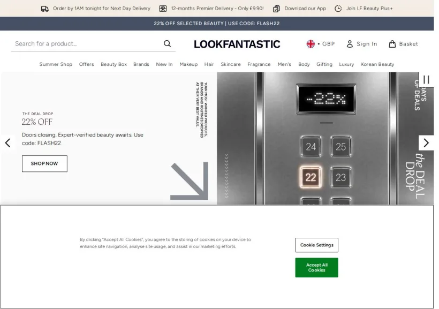The height and width of the screenshot is (309, 439).
Task: Open the Summer Shop menu
Action: point(56,64)
